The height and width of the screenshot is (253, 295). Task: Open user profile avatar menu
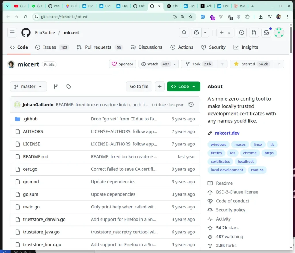pos(279,33)
